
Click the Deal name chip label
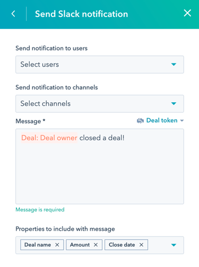(x=38, y=245)
